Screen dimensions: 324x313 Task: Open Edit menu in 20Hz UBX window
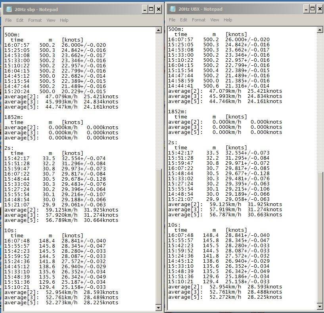[184, 20]
